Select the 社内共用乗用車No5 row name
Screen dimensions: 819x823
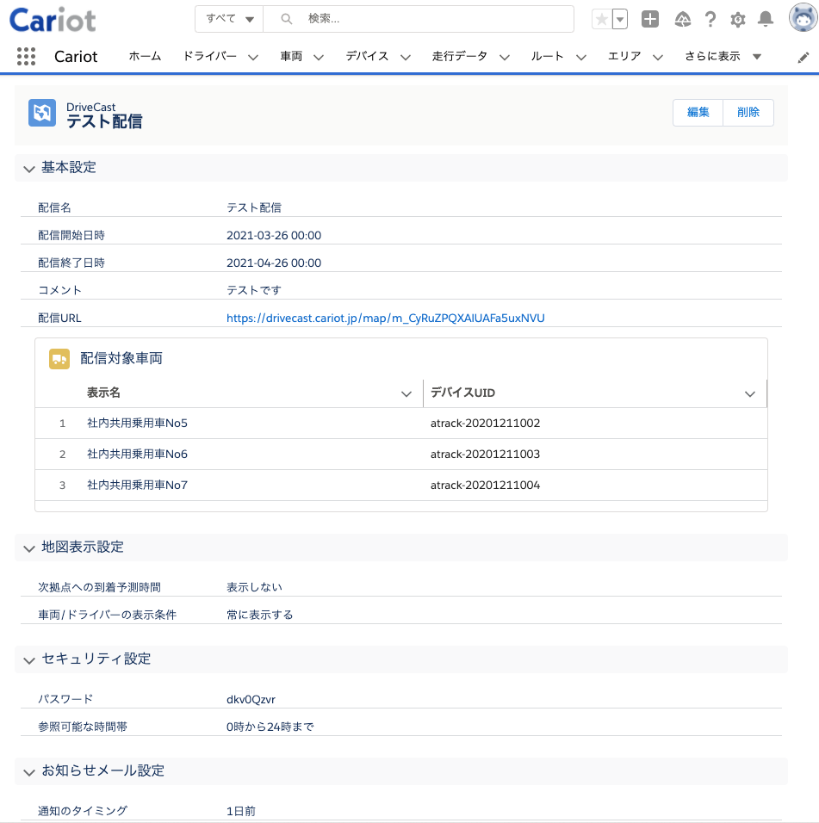[137, 423]
